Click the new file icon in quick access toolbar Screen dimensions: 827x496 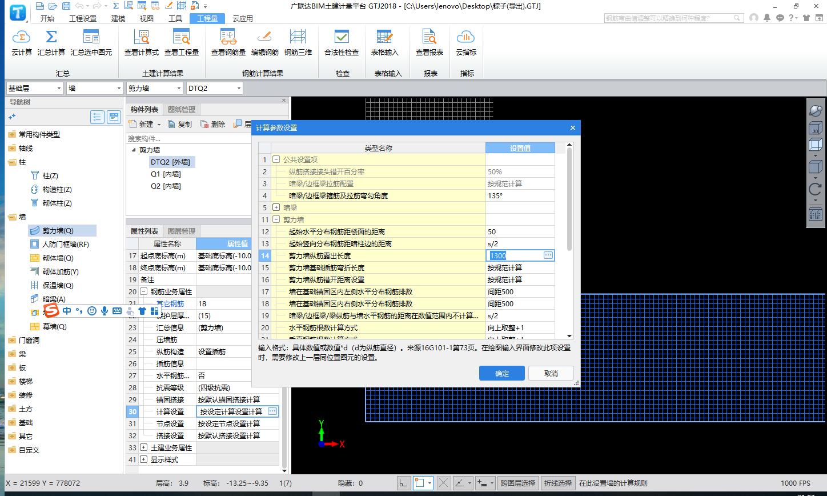tap(39, 6)
